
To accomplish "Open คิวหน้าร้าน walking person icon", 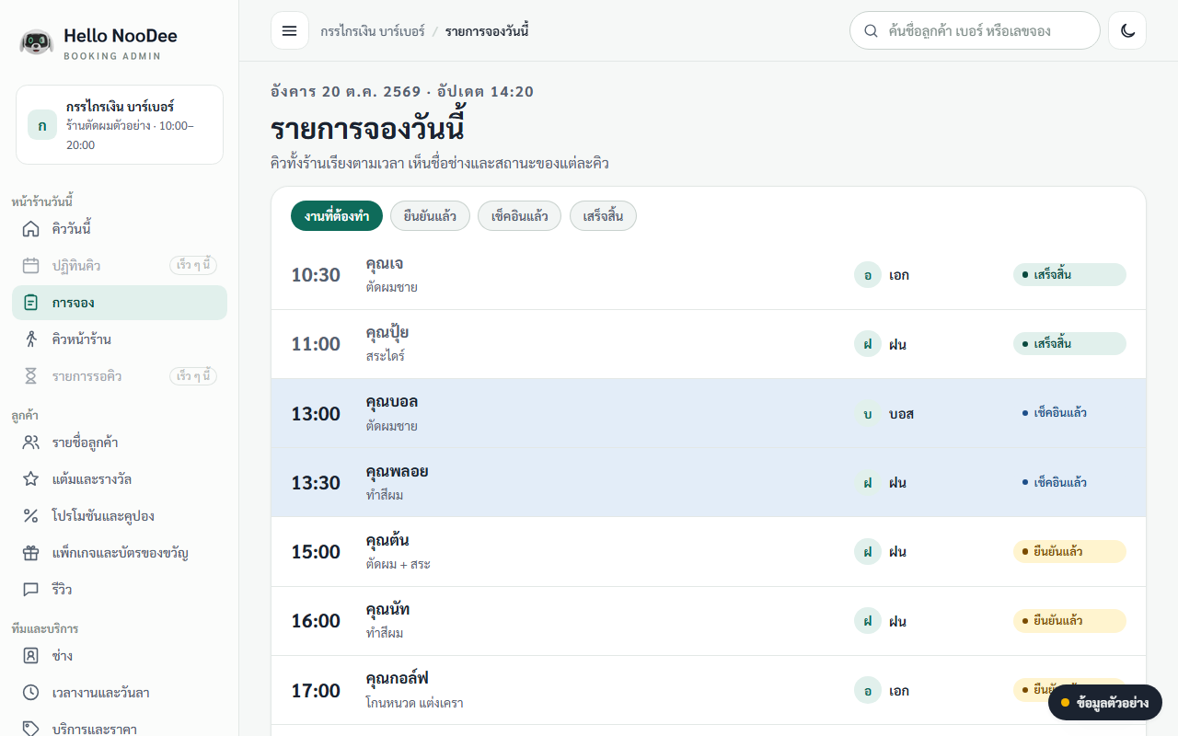I will (x=30, y=339).
